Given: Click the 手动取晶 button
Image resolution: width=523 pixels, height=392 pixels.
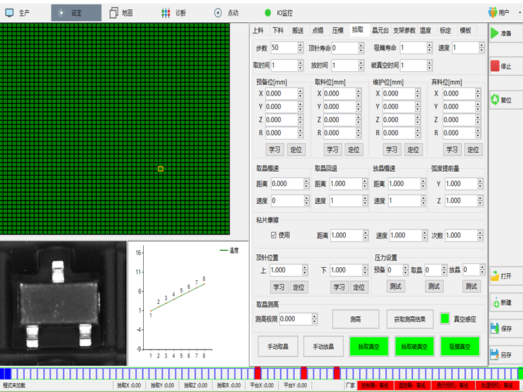Looking at the screenshot, I should click(x=278, y=347).
